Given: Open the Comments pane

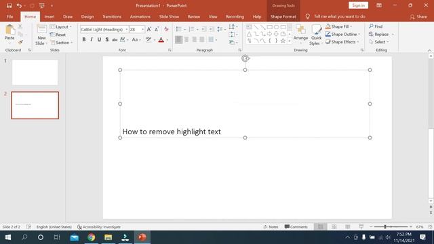Looking at the screenshot, I should [296, 227].
